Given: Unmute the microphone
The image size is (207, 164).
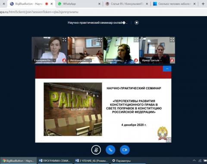Looking at the screenshot, I should click(x=96, y=150).
